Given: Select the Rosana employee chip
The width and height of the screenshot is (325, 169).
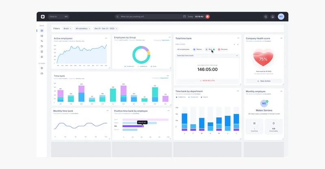Looking at the screenshot, I should click(x=223, y=49).
